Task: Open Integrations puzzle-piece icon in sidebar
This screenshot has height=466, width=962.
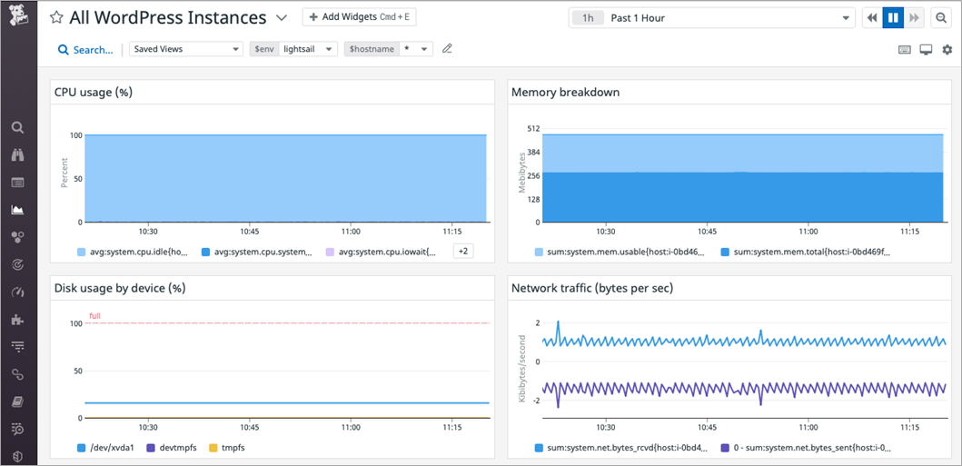Action: tap(18, 320)
